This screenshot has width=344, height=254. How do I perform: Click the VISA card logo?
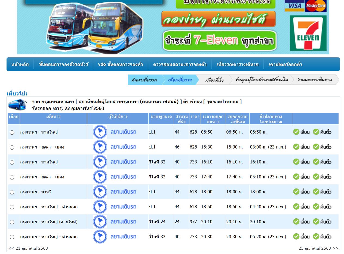[294, 6]
